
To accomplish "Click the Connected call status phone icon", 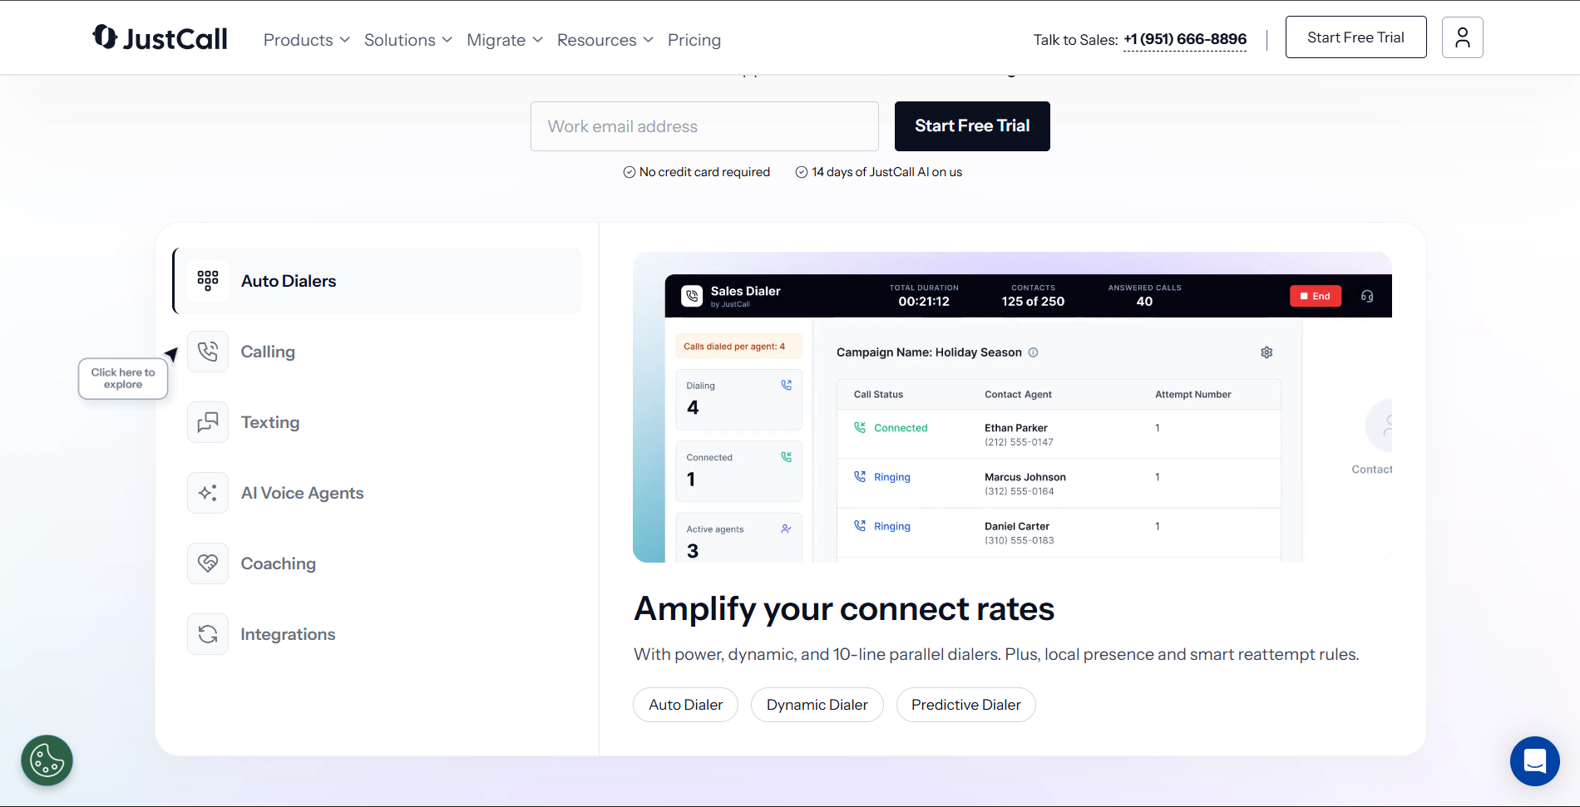I will click(x=860, y=427).
